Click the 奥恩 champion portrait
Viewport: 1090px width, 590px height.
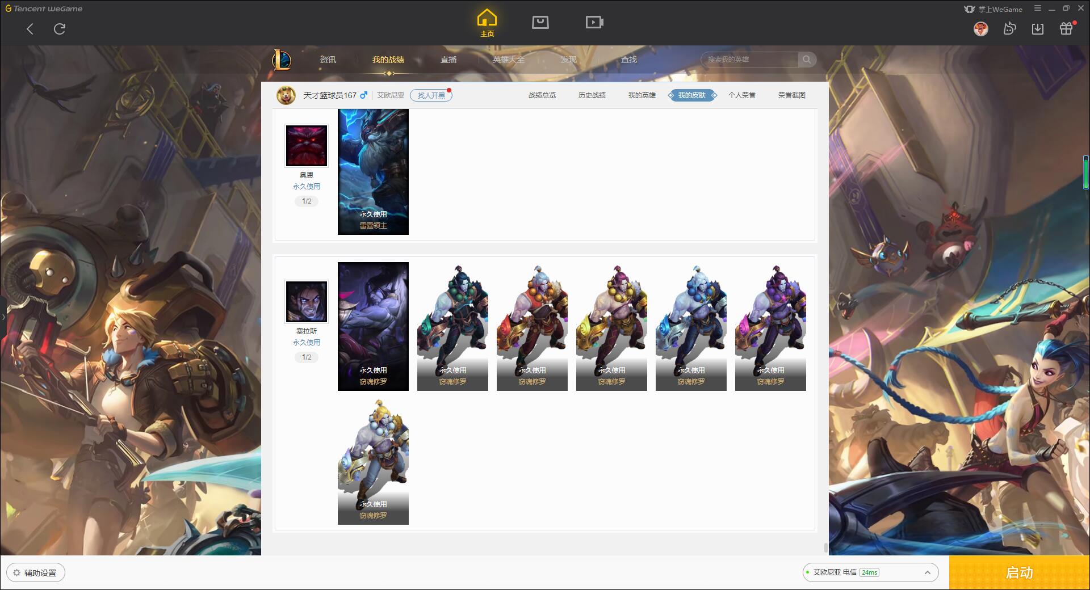307,146
